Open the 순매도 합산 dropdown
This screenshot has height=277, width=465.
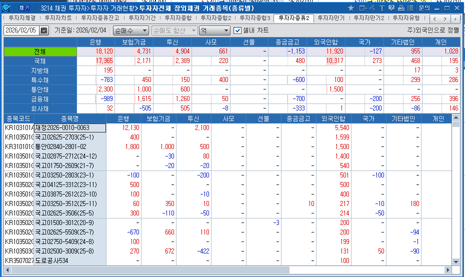pyautogui.click(x=174, y=30)
